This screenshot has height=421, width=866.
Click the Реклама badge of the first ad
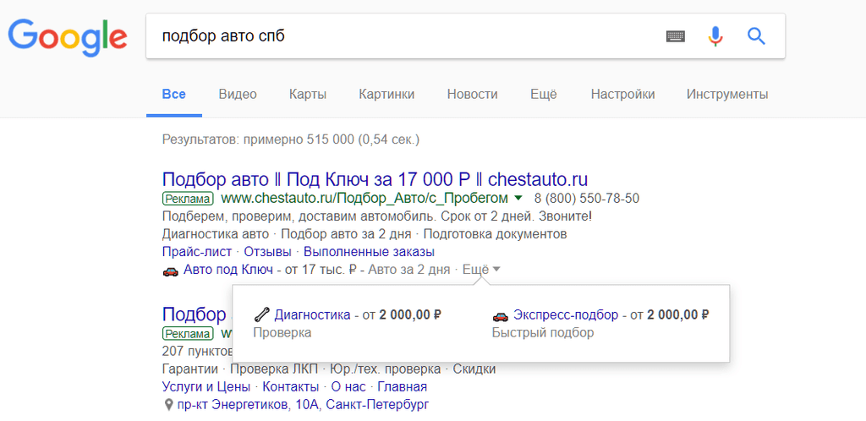click(x=188, y=198)
